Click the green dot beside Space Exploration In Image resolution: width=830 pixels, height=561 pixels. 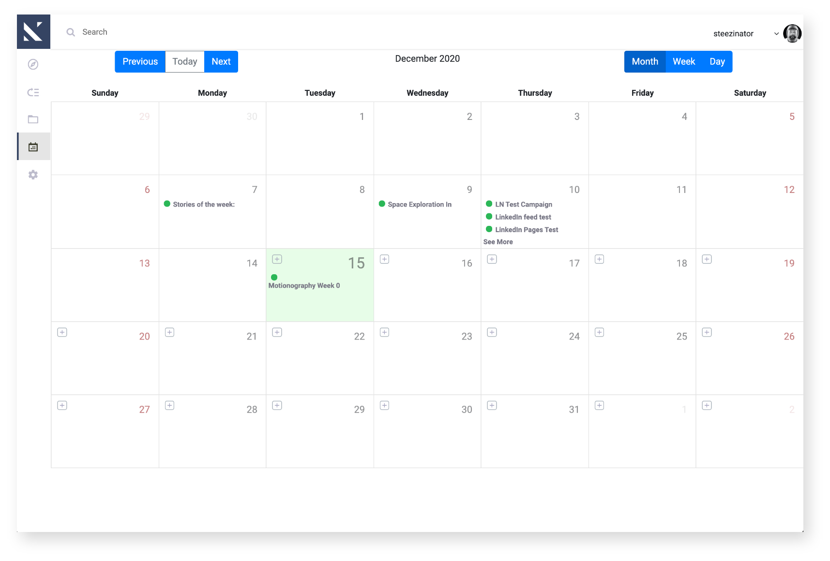coord(382,204)
